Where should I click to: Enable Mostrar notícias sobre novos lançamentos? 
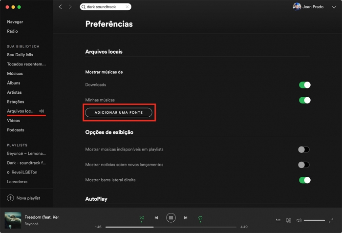pyautogui.click(x=304, y=165)
